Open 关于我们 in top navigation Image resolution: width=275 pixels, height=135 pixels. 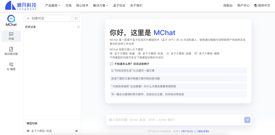click(x=136, y=5)
